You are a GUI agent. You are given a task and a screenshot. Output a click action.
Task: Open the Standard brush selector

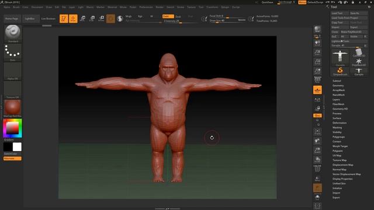(13, 33)
